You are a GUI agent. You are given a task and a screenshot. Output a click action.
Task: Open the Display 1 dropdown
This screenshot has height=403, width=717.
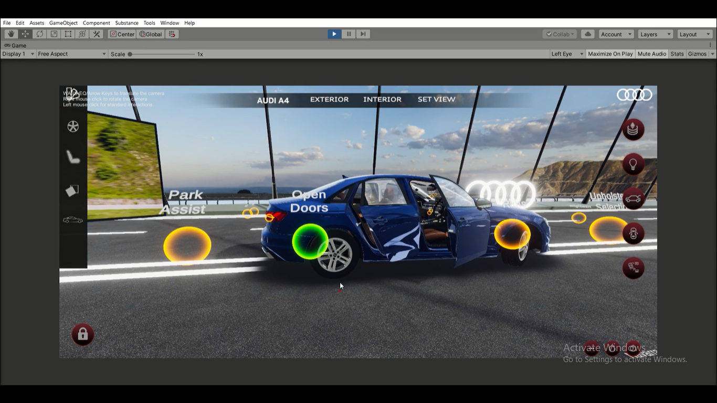18,54
